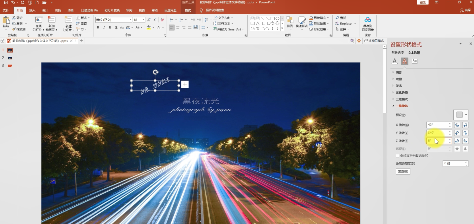The width and height of the screenshot is (474, 224).
Task: Switch to Shape Options (形状选项) tab
Action: click(397, 53)
